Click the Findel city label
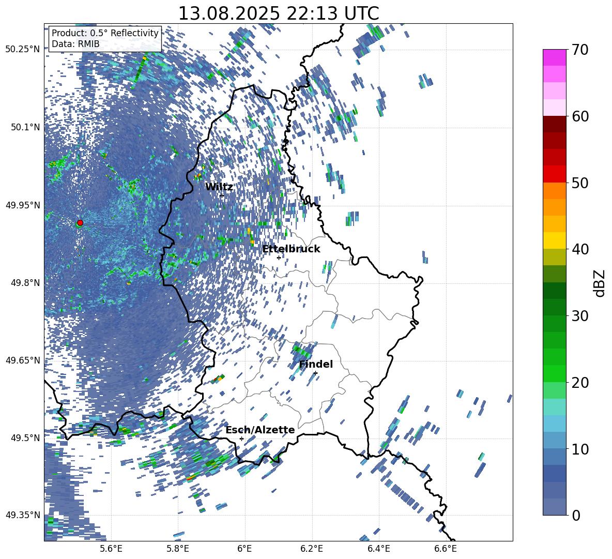Viewport: 612px width, 559px height. point(316,364)
